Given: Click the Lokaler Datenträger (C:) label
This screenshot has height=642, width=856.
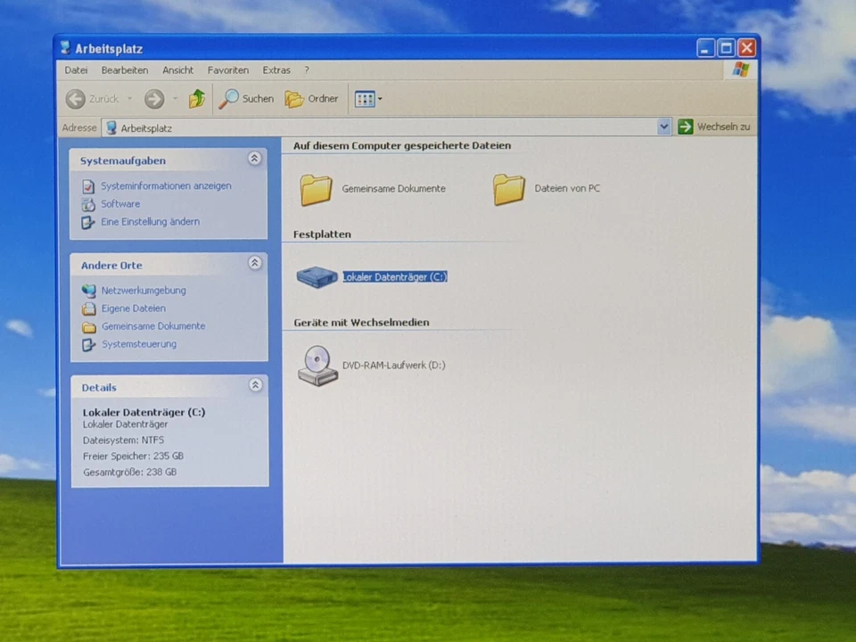Looking at the screenshot, I should 395,276.
